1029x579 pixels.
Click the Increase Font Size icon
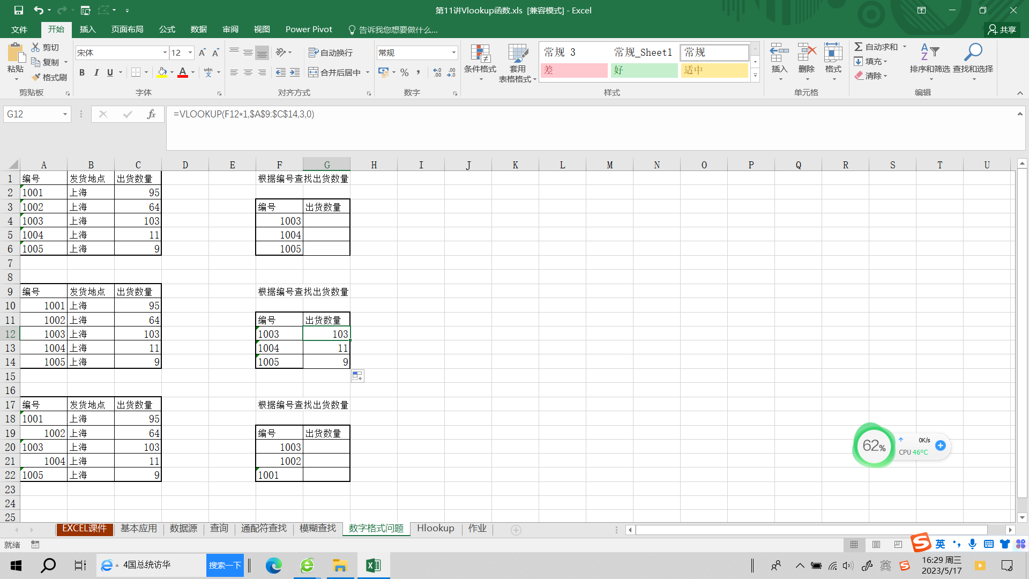202,53
